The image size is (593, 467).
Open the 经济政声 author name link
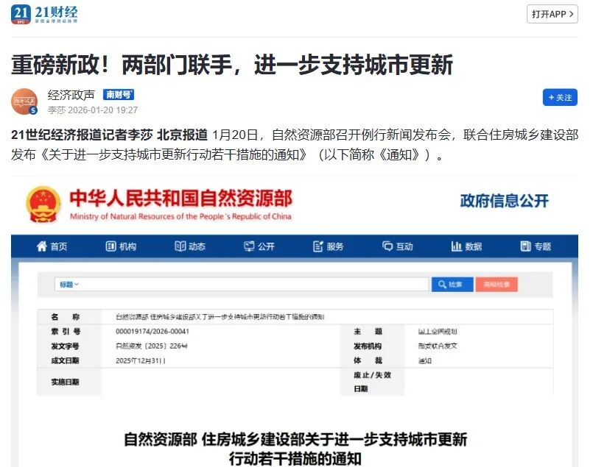click(x=71, y=95)
